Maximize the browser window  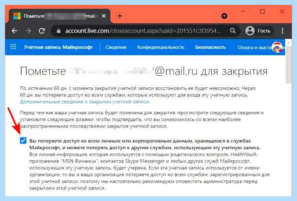tap(263, 12)
